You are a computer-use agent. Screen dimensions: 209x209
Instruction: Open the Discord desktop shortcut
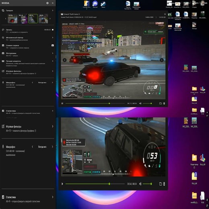coord(95,4)
